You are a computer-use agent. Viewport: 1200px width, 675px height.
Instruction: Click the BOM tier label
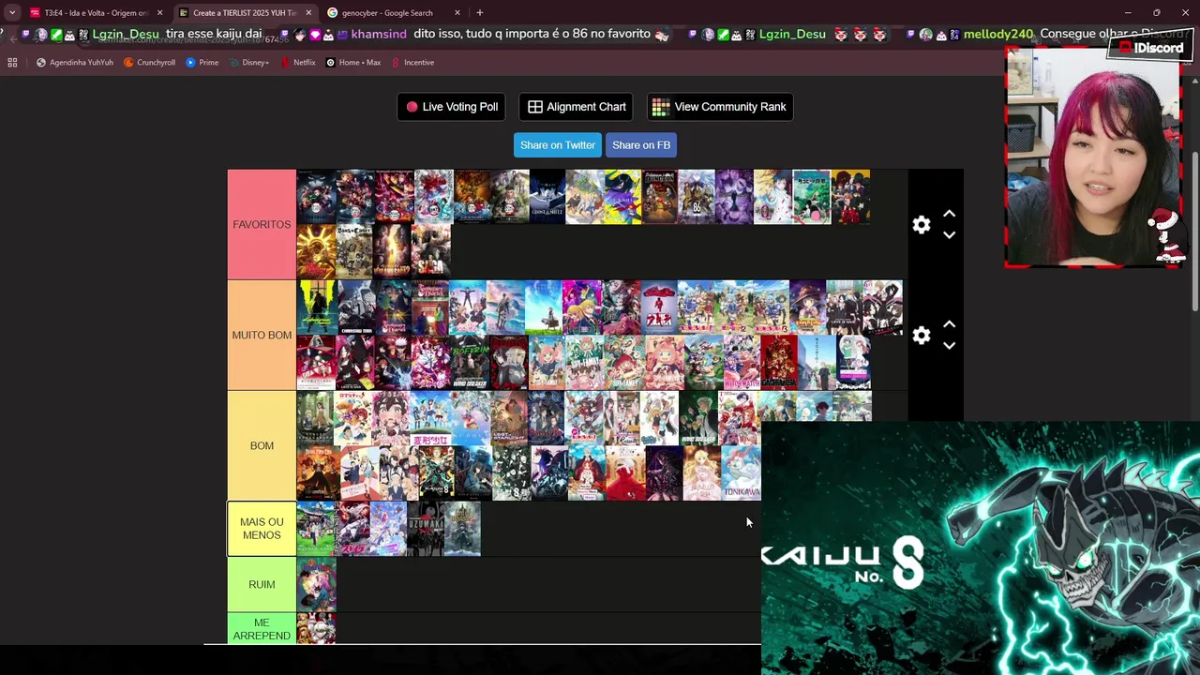(262, 446)
